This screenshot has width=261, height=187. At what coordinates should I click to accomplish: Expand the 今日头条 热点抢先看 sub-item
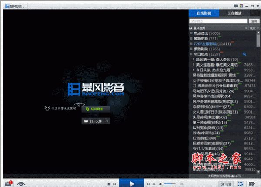[194, 70]
